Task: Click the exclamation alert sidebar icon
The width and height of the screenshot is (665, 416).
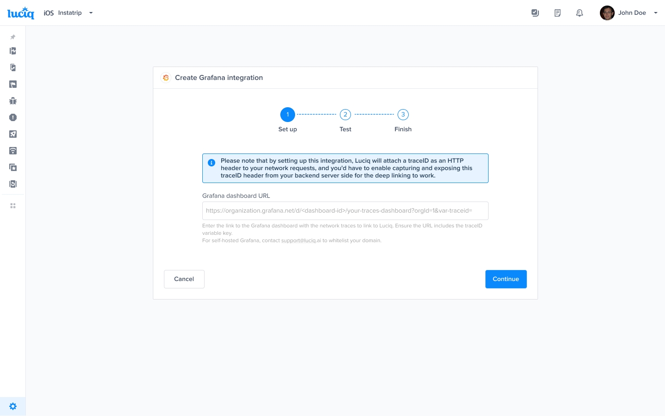Action: point(13,117)
